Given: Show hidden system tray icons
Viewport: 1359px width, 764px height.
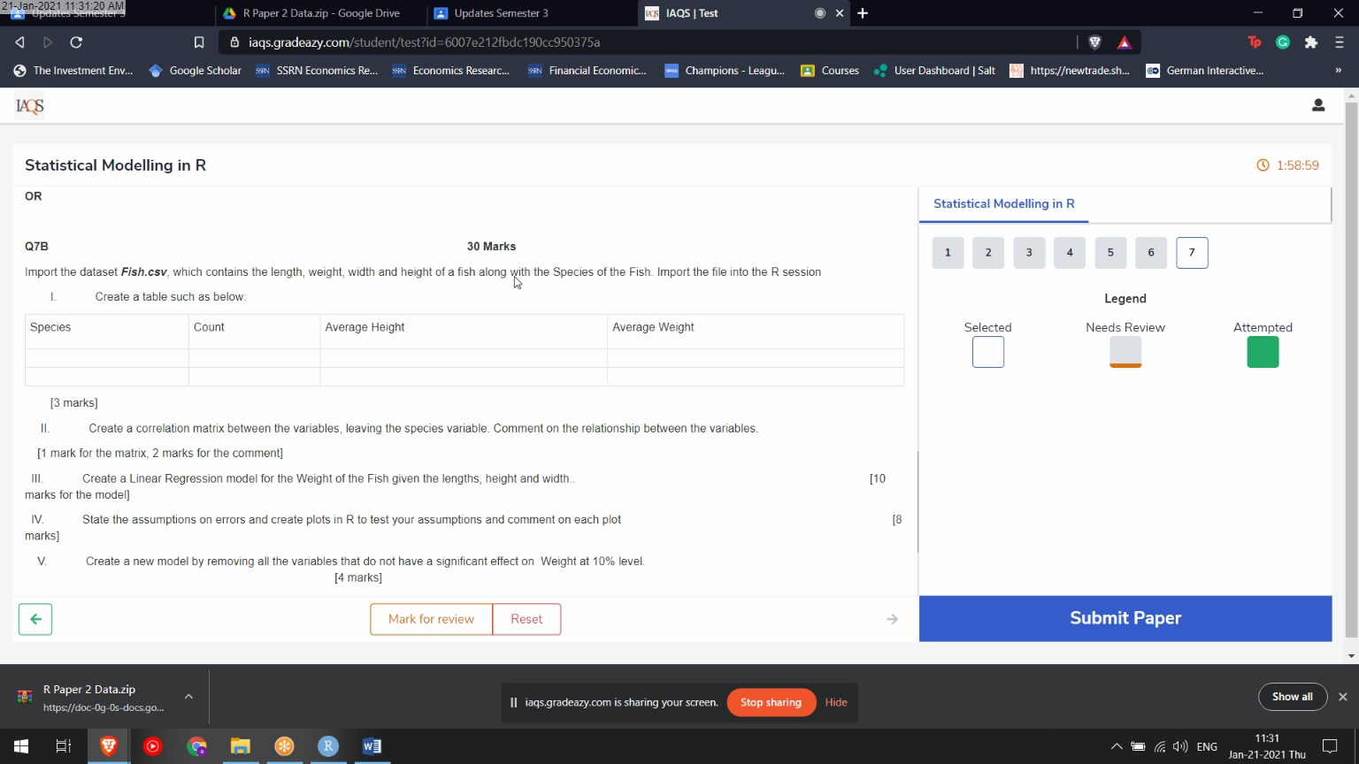Looking at the screenshot, I should coord(1117,746).
